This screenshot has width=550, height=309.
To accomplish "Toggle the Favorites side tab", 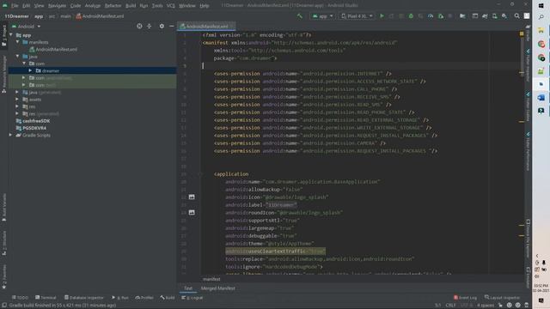I will [x=3, y=276].
